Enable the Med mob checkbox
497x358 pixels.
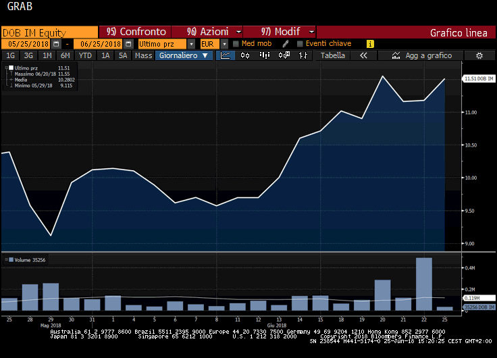point(236,44)
